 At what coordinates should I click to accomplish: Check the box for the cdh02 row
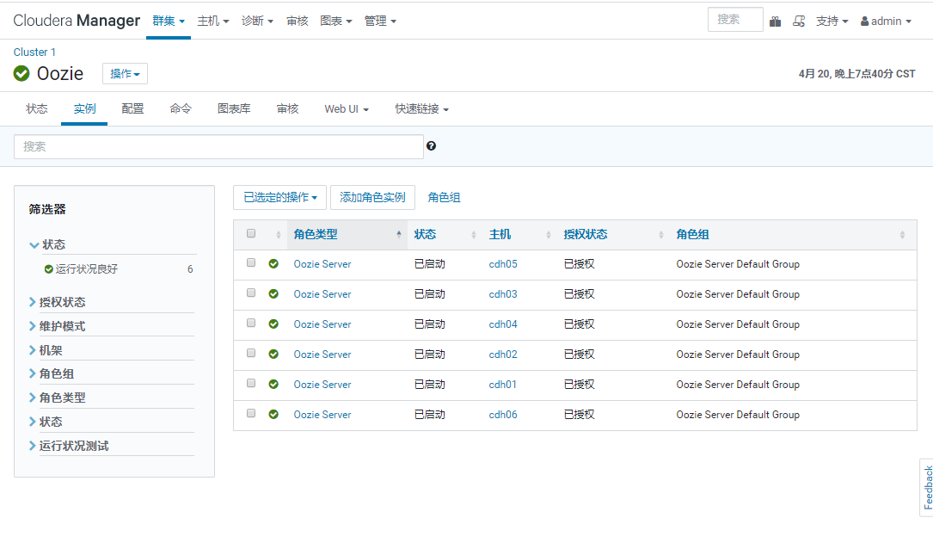[x=251, y=353]
